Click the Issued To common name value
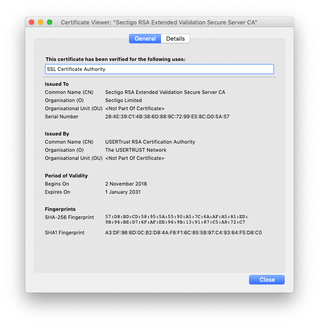Viewport: 319px width, 326px height. coord(165,92)
